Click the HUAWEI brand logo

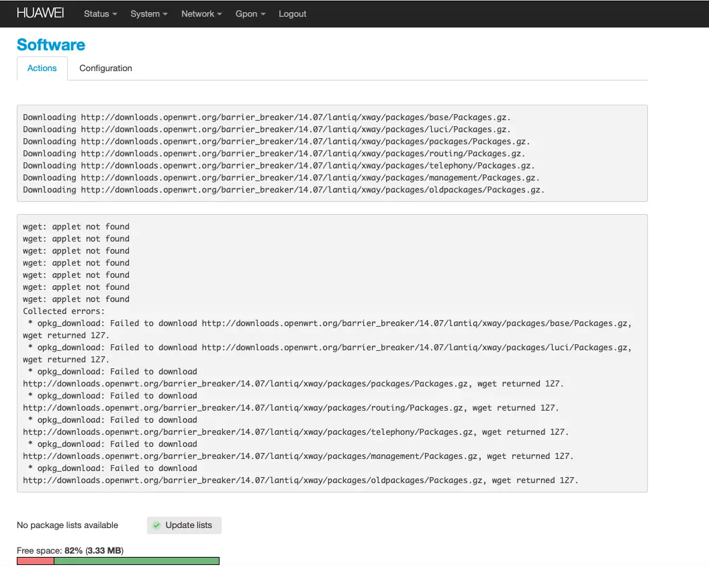pyautogui.click(x=40, y=13)
